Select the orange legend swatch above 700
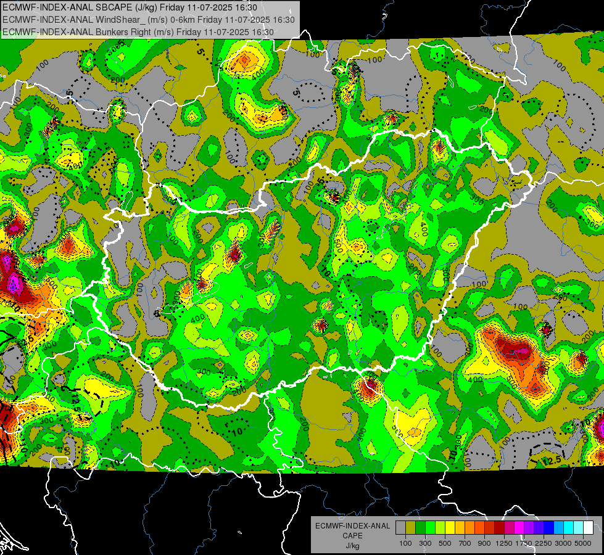Screen dimensions: 604x555 [470, 527]
